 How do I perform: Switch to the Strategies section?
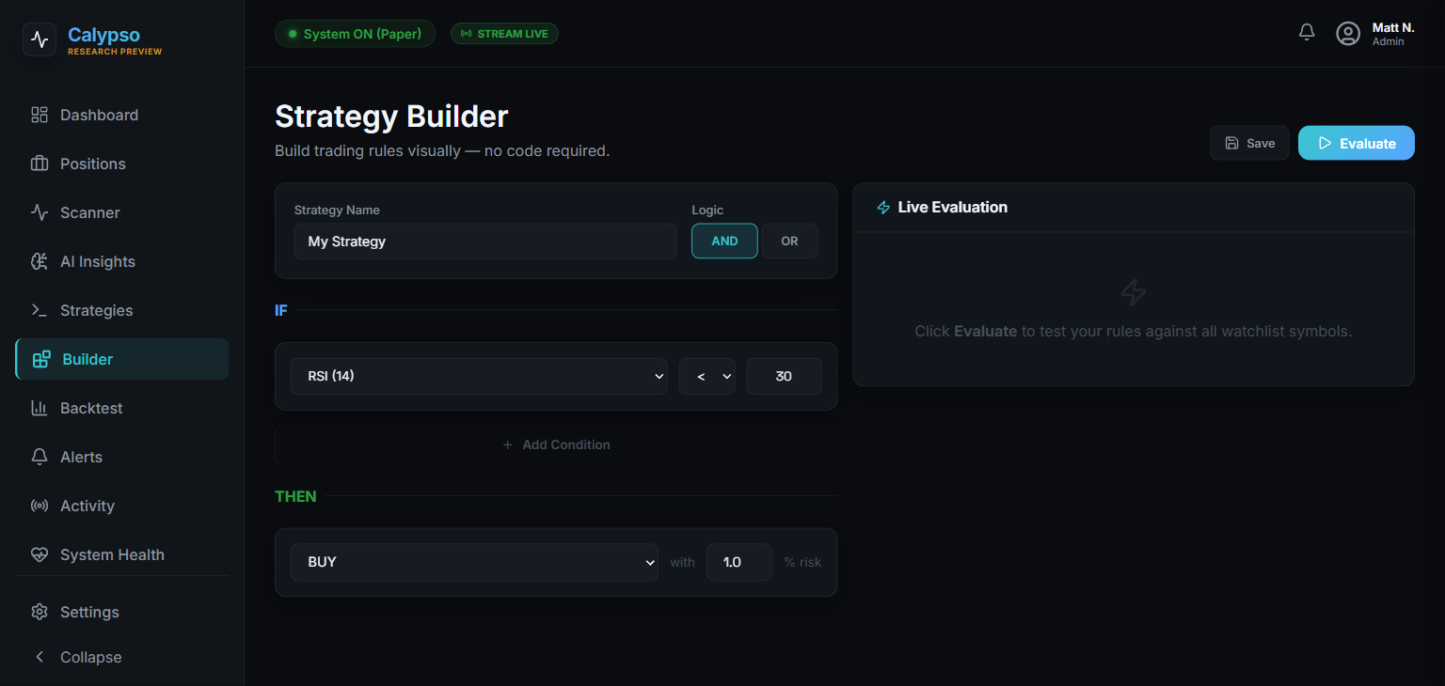click(98, 309)
